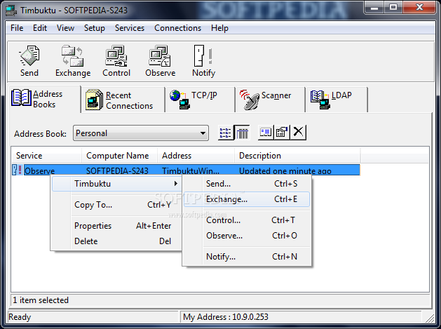Click the SOFTPEDIA-S243 computer name cell
Screen dimensions: 441x329
[x=117, y=171]
